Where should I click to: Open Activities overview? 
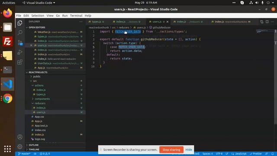[9, 3]
